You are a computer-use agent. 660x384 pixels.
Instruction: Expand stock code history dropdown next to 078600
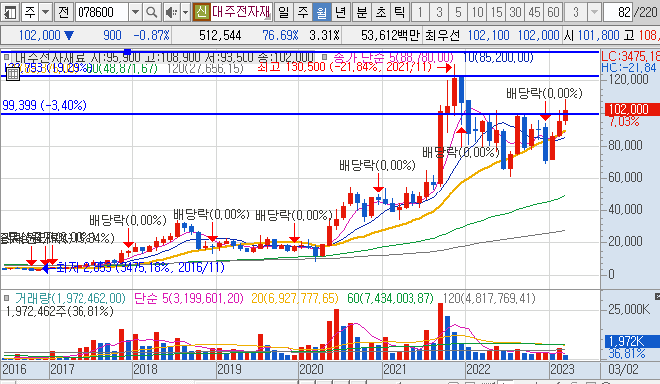click(x=135, y=12)
